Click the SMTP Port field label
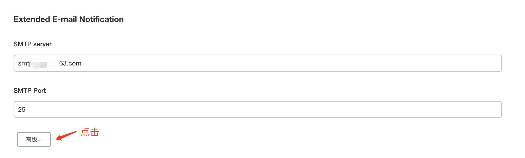This screenshot has height=158, width=525. (x=29, y=91)
